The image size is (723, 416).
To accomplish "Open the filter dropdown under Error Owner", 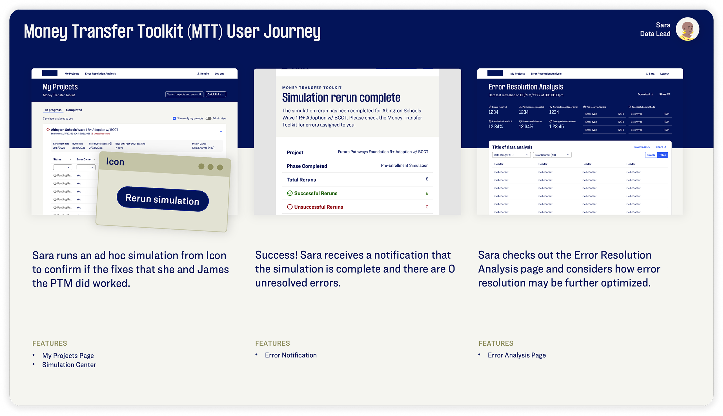I will tap(86, 167).
